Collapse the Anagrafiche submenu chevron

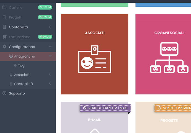pos(50,56)
